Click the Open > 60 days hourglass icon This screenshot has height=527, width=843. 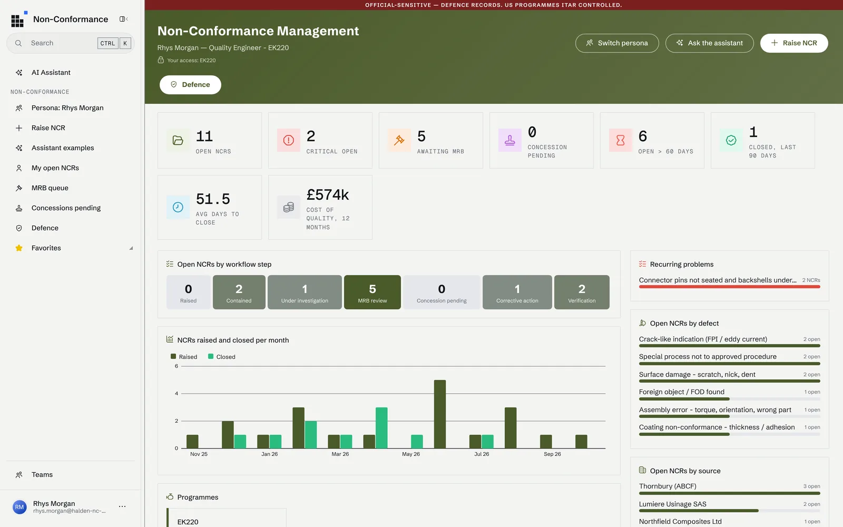coord(621,140)
